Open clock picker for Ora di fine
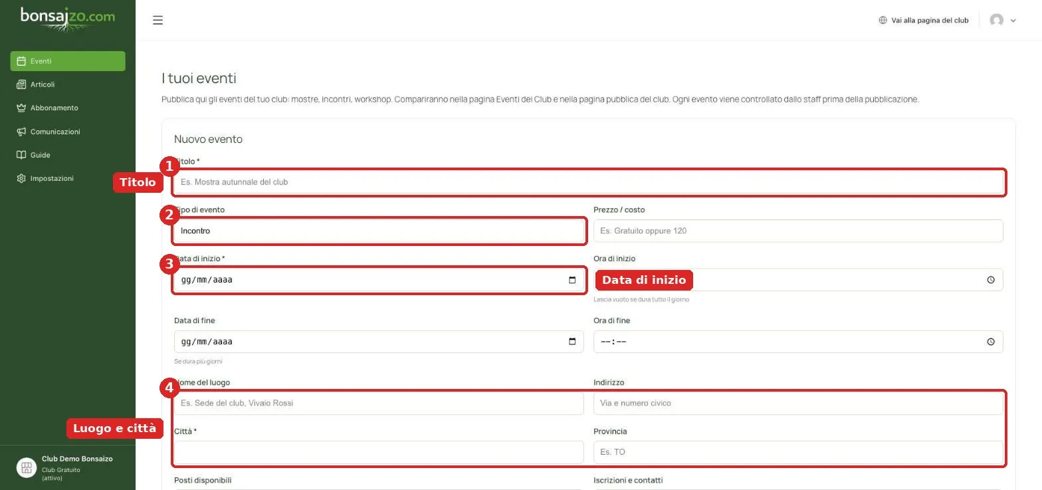This screenshot has height=490, width=1042. pos(991,342)
